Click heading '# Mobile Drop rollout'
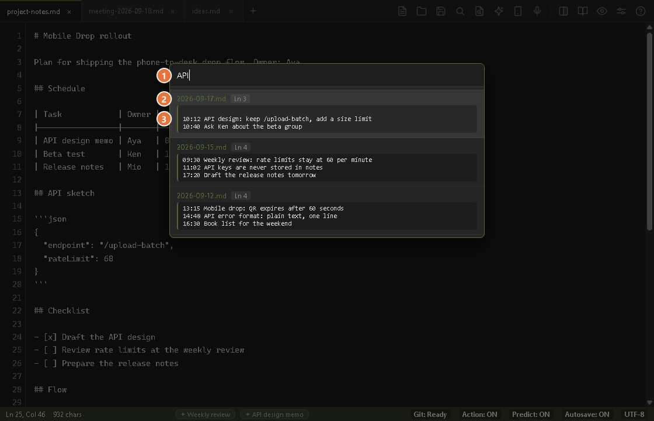Viewport: 654px width, 421px height. pos(82,36)
